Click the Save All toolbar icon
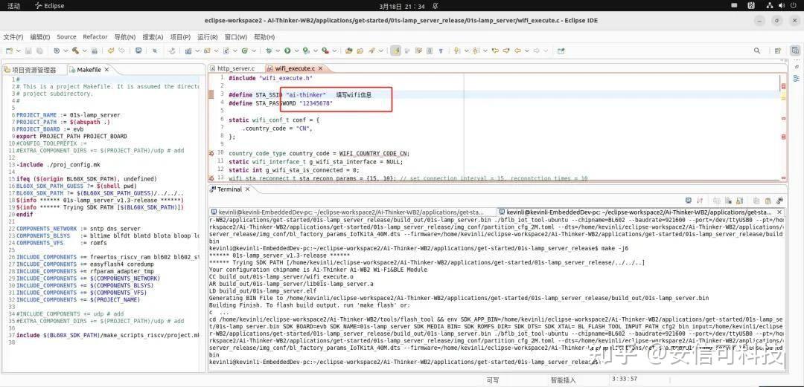This screenshot has height=387, width=804. (39, 51)
